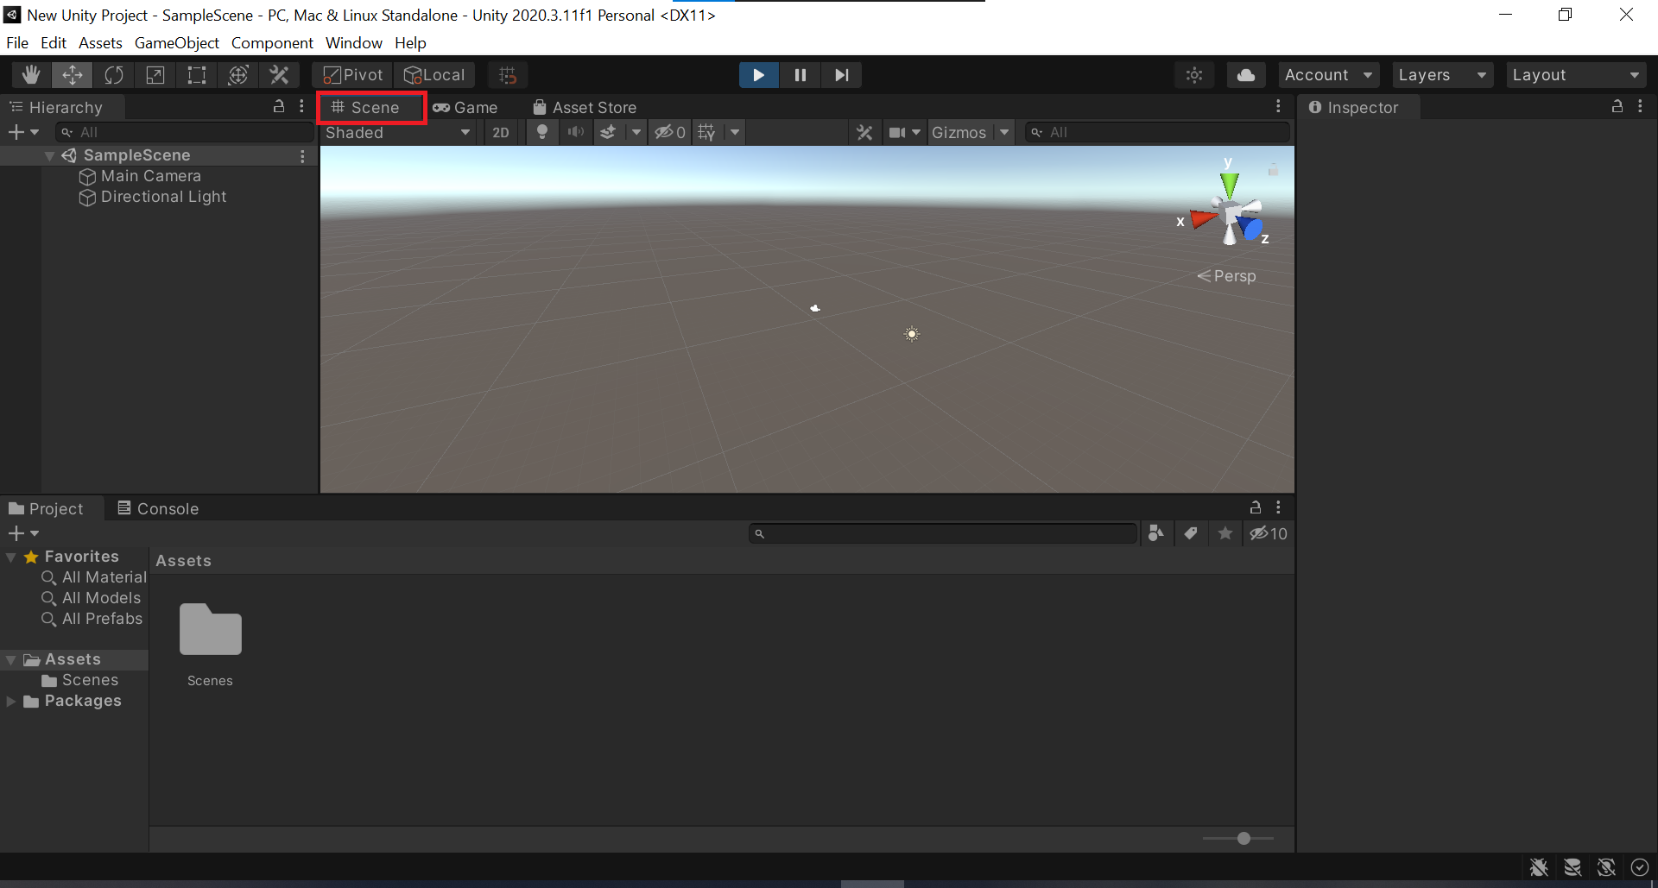1658x888 pixels.
Task: Open Scene view component tools icon
Action: click(x=864, y=132)
